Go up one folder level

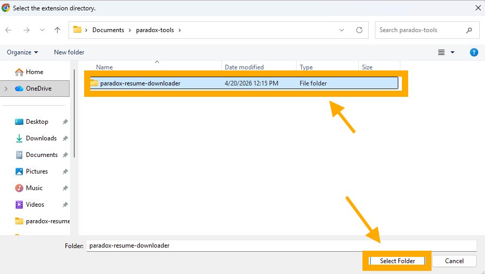tap(57, 30)
